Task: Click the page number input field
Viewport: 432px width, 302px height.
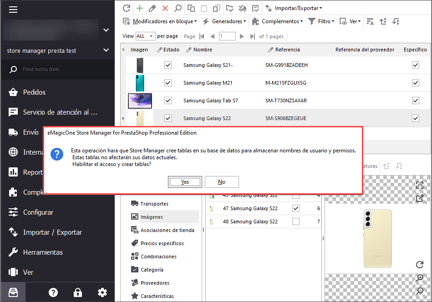Action: (x=227, y=36)
